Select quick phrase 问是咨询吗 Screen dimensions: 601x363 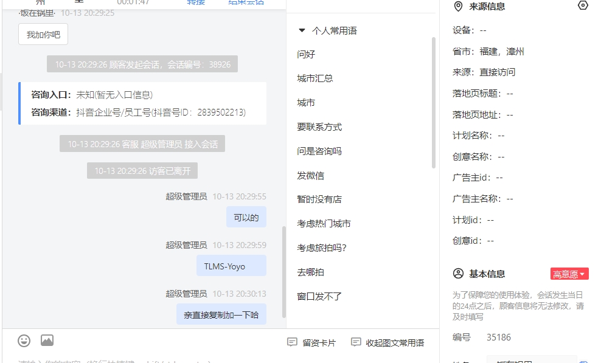pos(319,151)
